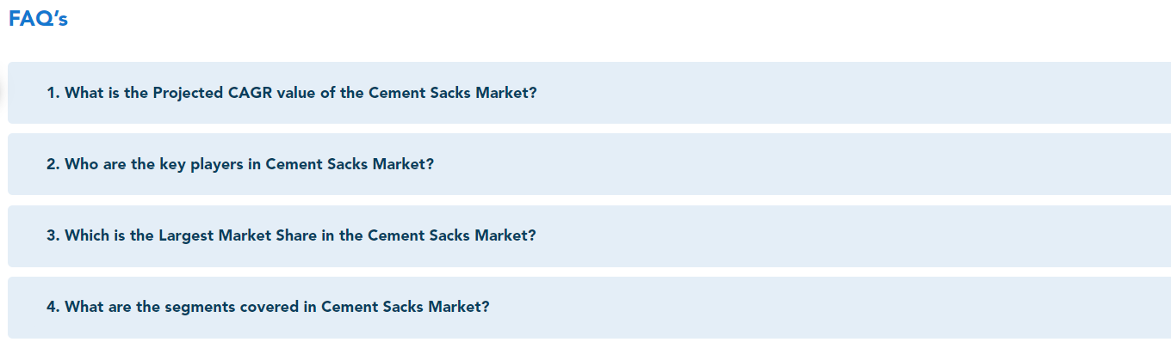Open FAQ item number 1
Viewport: 1171px width, 342px height.
[589, 93]
